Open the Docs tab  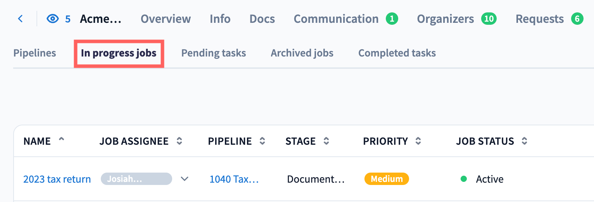[262, 19]
